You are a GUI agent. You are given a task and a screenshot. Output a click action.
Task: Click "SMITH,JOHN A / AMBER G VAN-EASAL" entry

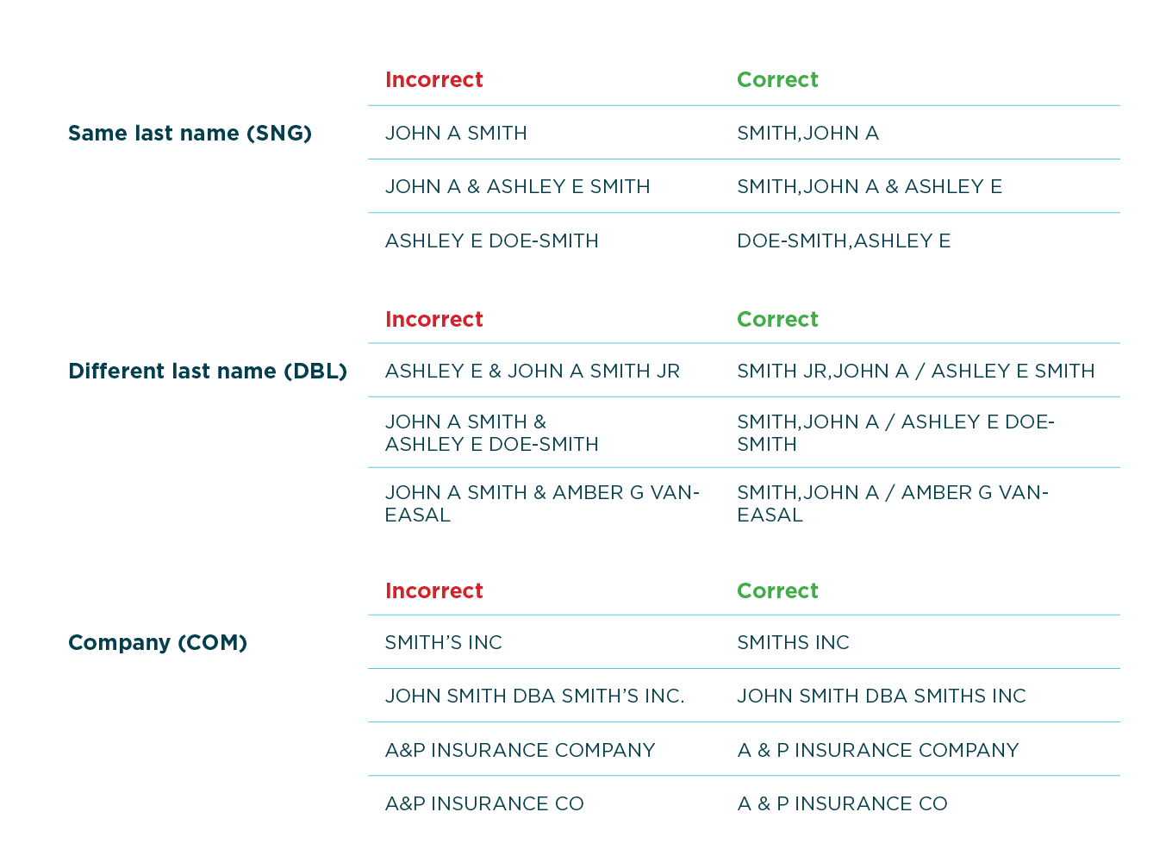[892, 503]
